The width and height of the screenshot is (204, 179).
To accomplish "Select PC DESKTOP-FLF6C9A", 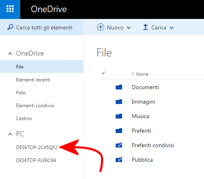I will (x=36, y=160).
